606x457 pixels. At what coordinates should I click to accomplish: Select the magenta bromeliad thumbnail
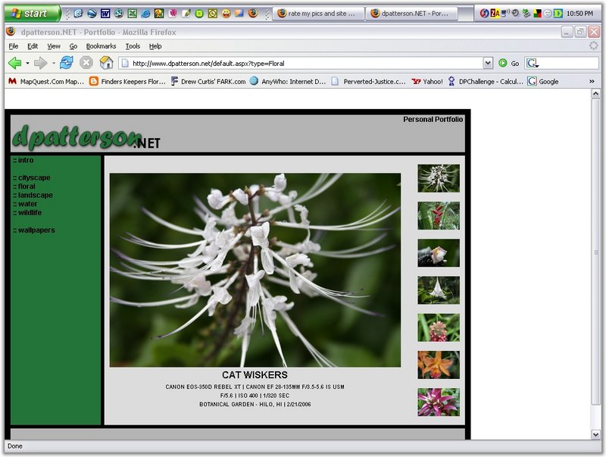pyautogui.click(x=439, y=402)
